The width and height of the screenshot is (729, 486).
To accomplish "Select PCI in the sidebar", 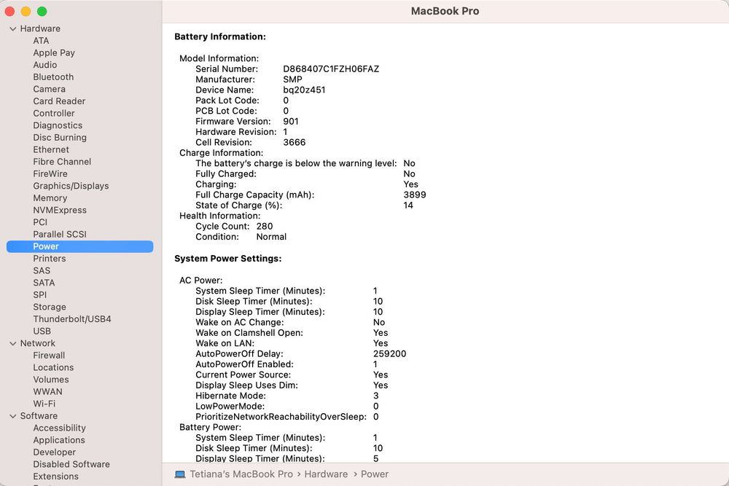I will [40, 222].
